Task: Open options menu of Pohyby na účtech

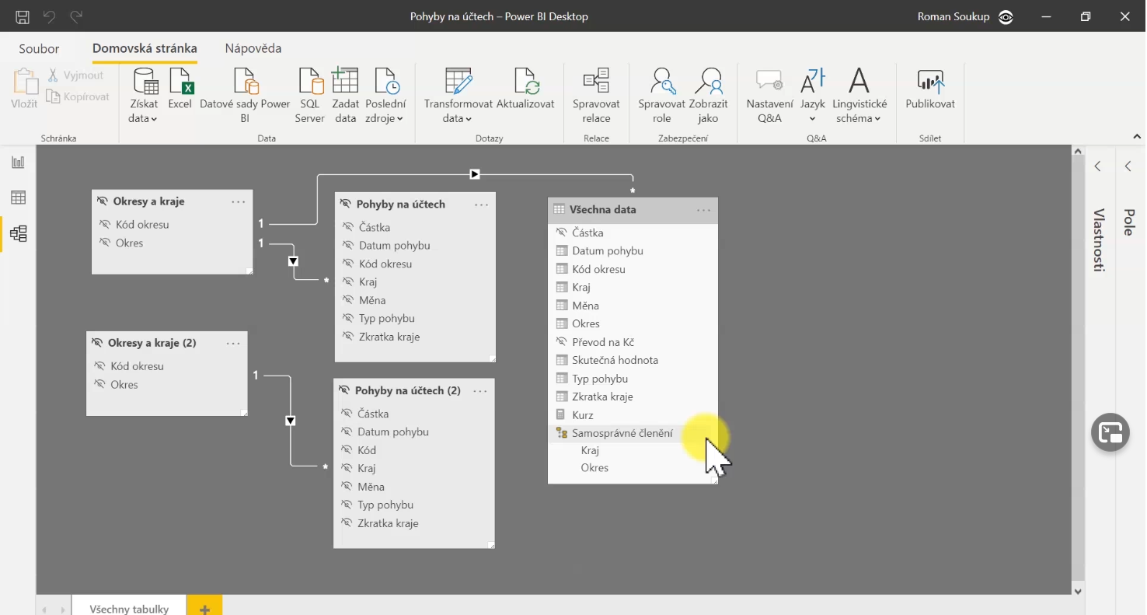Action: coord(482,205)
